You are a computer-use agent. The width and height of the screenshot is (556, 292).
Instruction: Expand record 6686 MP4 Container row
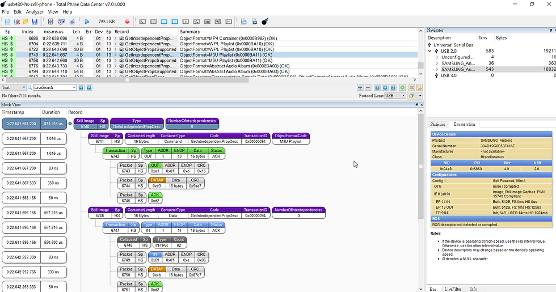[x=115, y=39]
